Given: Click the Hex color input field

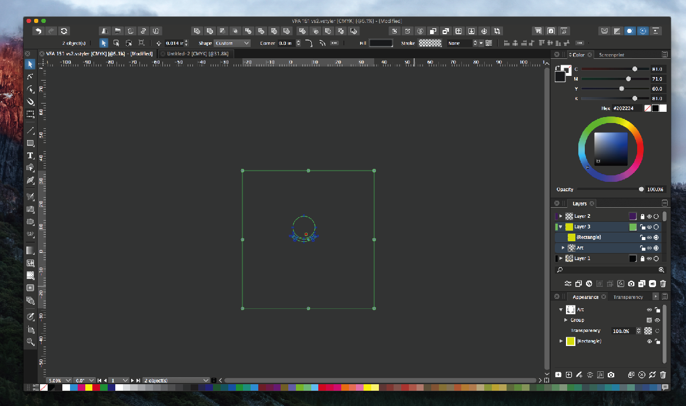Looking at the screenshot, I should [x=627, y=108].
